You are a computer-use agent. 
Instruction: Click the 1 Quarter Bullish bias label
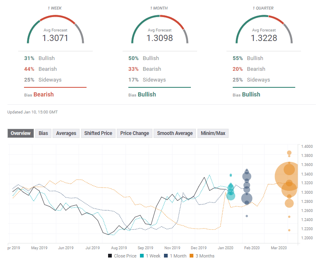(x=251, y=94)
